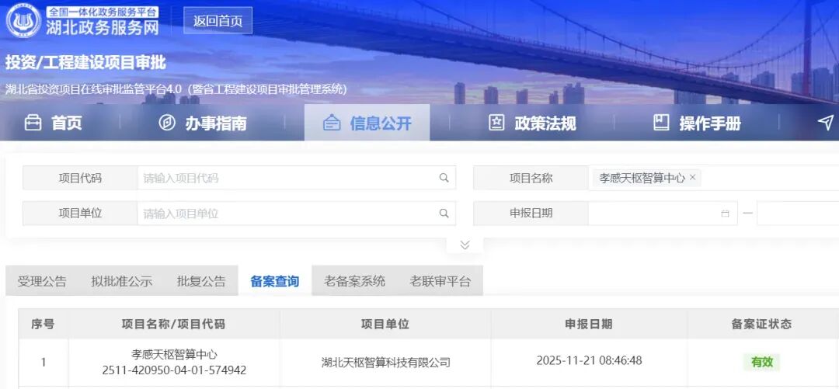839x389 pixels.
Task: Click 返回首页 button
Action: (218, 21)
